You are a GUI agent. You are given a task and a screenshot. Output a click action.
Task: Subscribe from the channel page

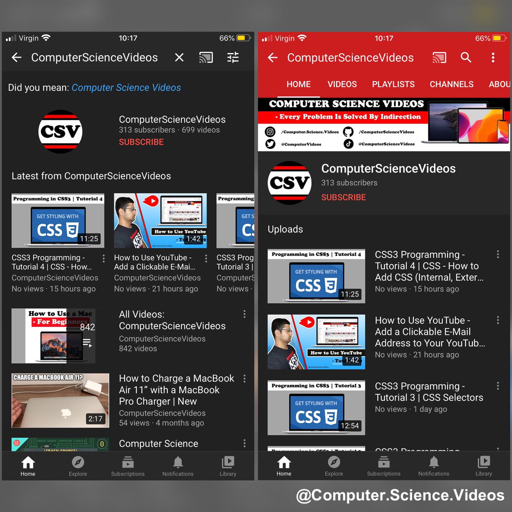click(343, 198)
